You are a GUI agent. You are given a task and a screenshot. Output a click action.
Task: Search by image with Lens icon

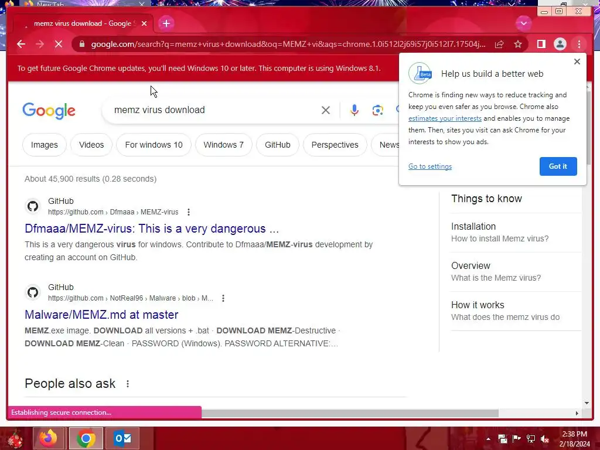coord(378,110)
